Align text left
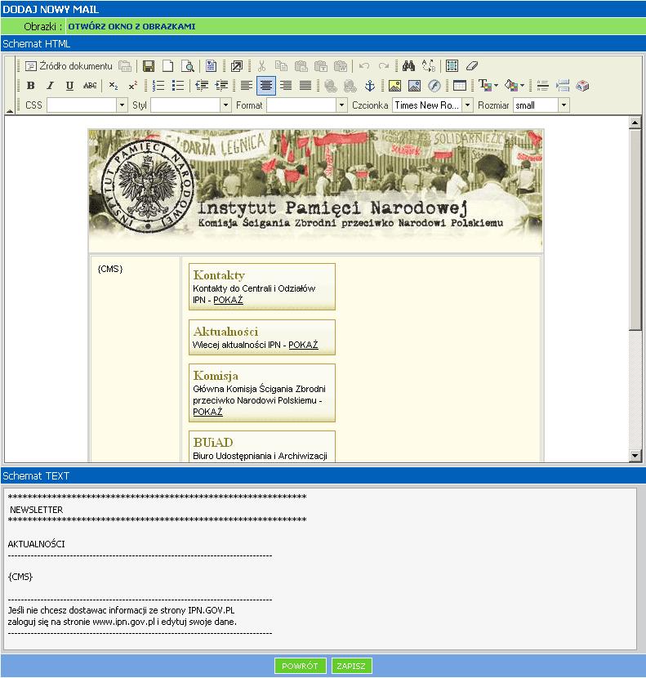Screen dimensions: 646x678 pyautogui.click(x=247, y=86)
